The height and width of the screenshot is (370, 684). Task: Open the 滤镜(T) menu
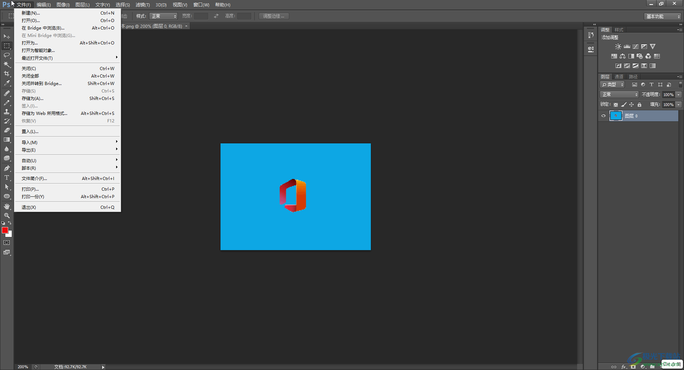coord(142,5)
